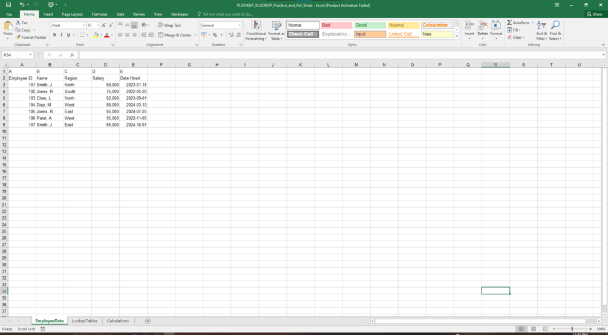Image resolution: width=608 pixels, height=335 pixels.
Task: Click the AutoSum sigma icon
Action: (509, 22)
